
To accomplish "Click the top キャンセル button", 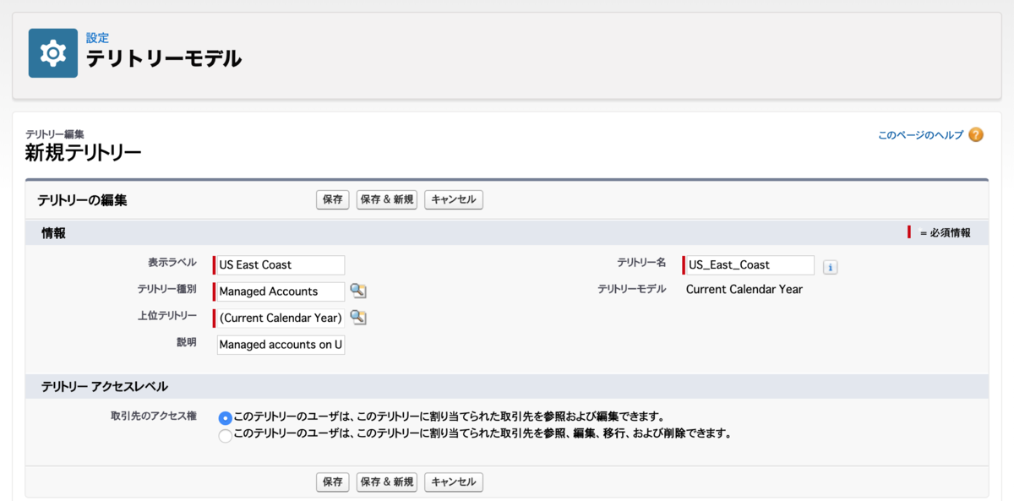I will point(453,199).
